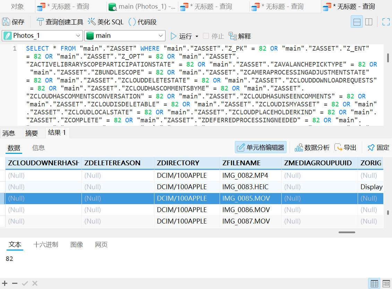The width and height of the screenshot is (392, 289).
Task: Export results with 导出
Action: [x=345, y=148]
